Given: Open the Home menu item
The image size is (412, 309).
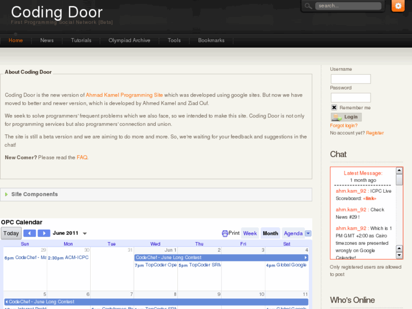Looking at the screenshot, I should tap(15, 40).
